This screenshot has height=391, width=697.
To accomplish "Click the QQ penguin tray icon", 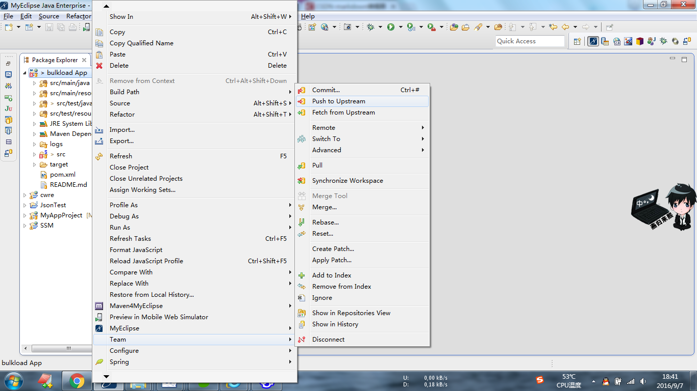I will (x=606, y=381).
